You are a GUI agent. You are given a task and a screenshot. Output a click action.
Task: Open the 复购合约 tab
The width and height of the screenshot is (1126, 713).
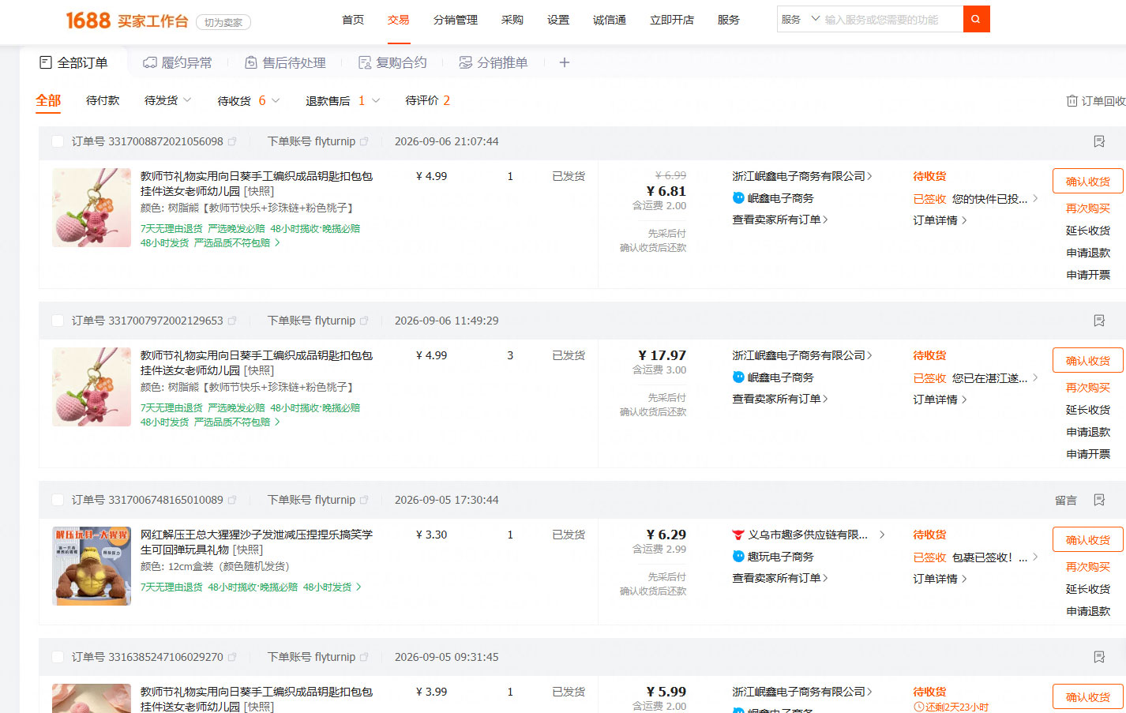point(392,62)
